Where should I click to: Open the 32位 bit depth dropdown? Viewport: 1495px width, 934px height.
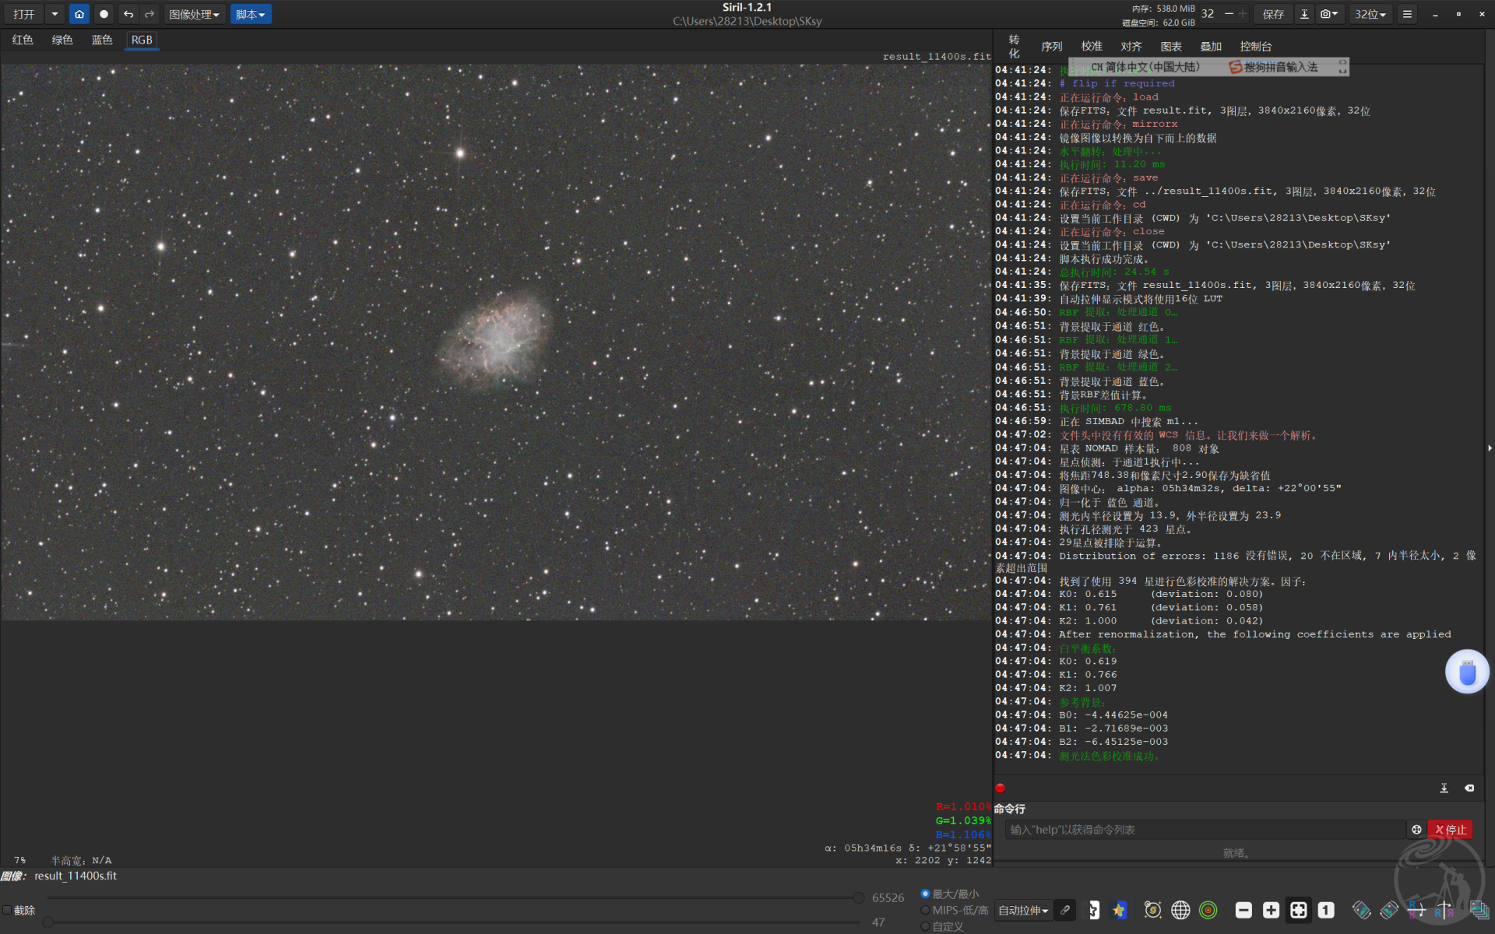[x=1370, y=14]
